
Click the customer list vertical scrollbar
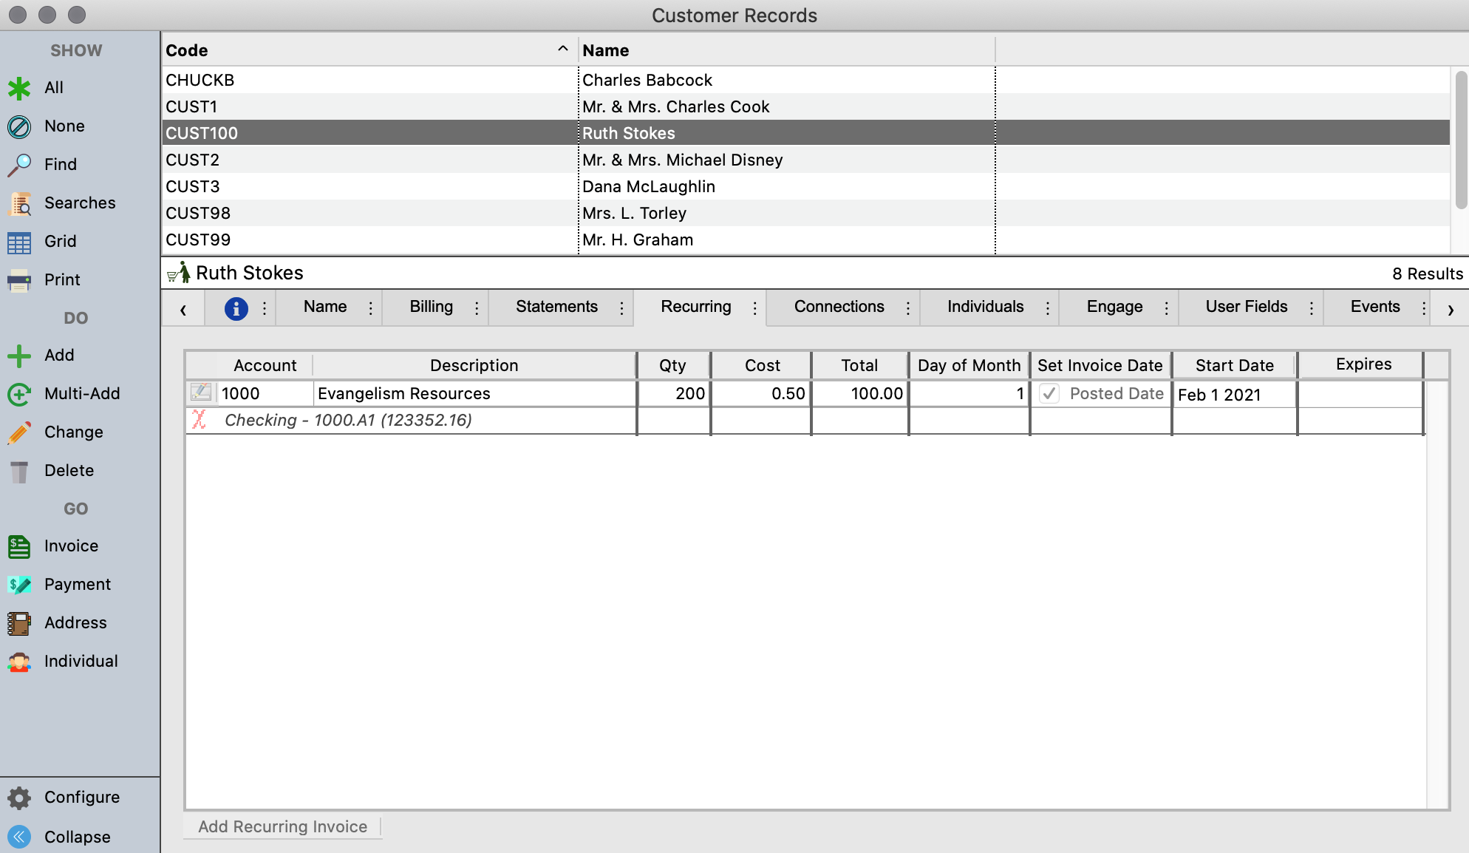[x=1460, y=140]
